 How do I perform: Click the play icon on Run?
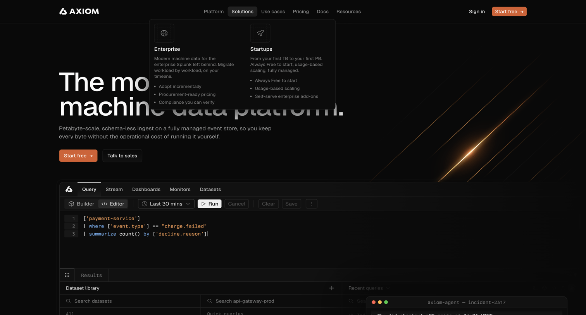[x=203, y=204]
